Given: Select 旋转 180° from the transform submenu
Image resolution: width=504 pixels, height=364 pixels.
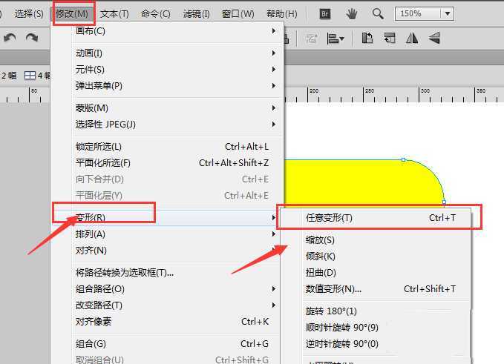Looking at the screenshot, I should [331, 311].
